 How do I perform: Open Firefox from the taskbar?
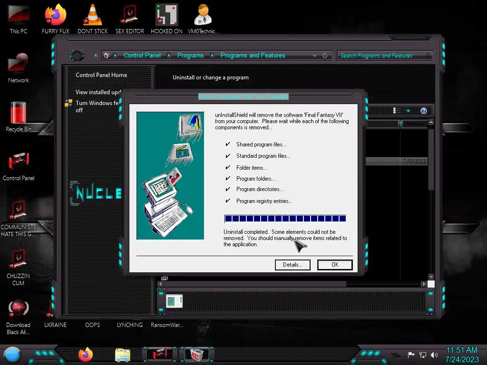(86, 355)
